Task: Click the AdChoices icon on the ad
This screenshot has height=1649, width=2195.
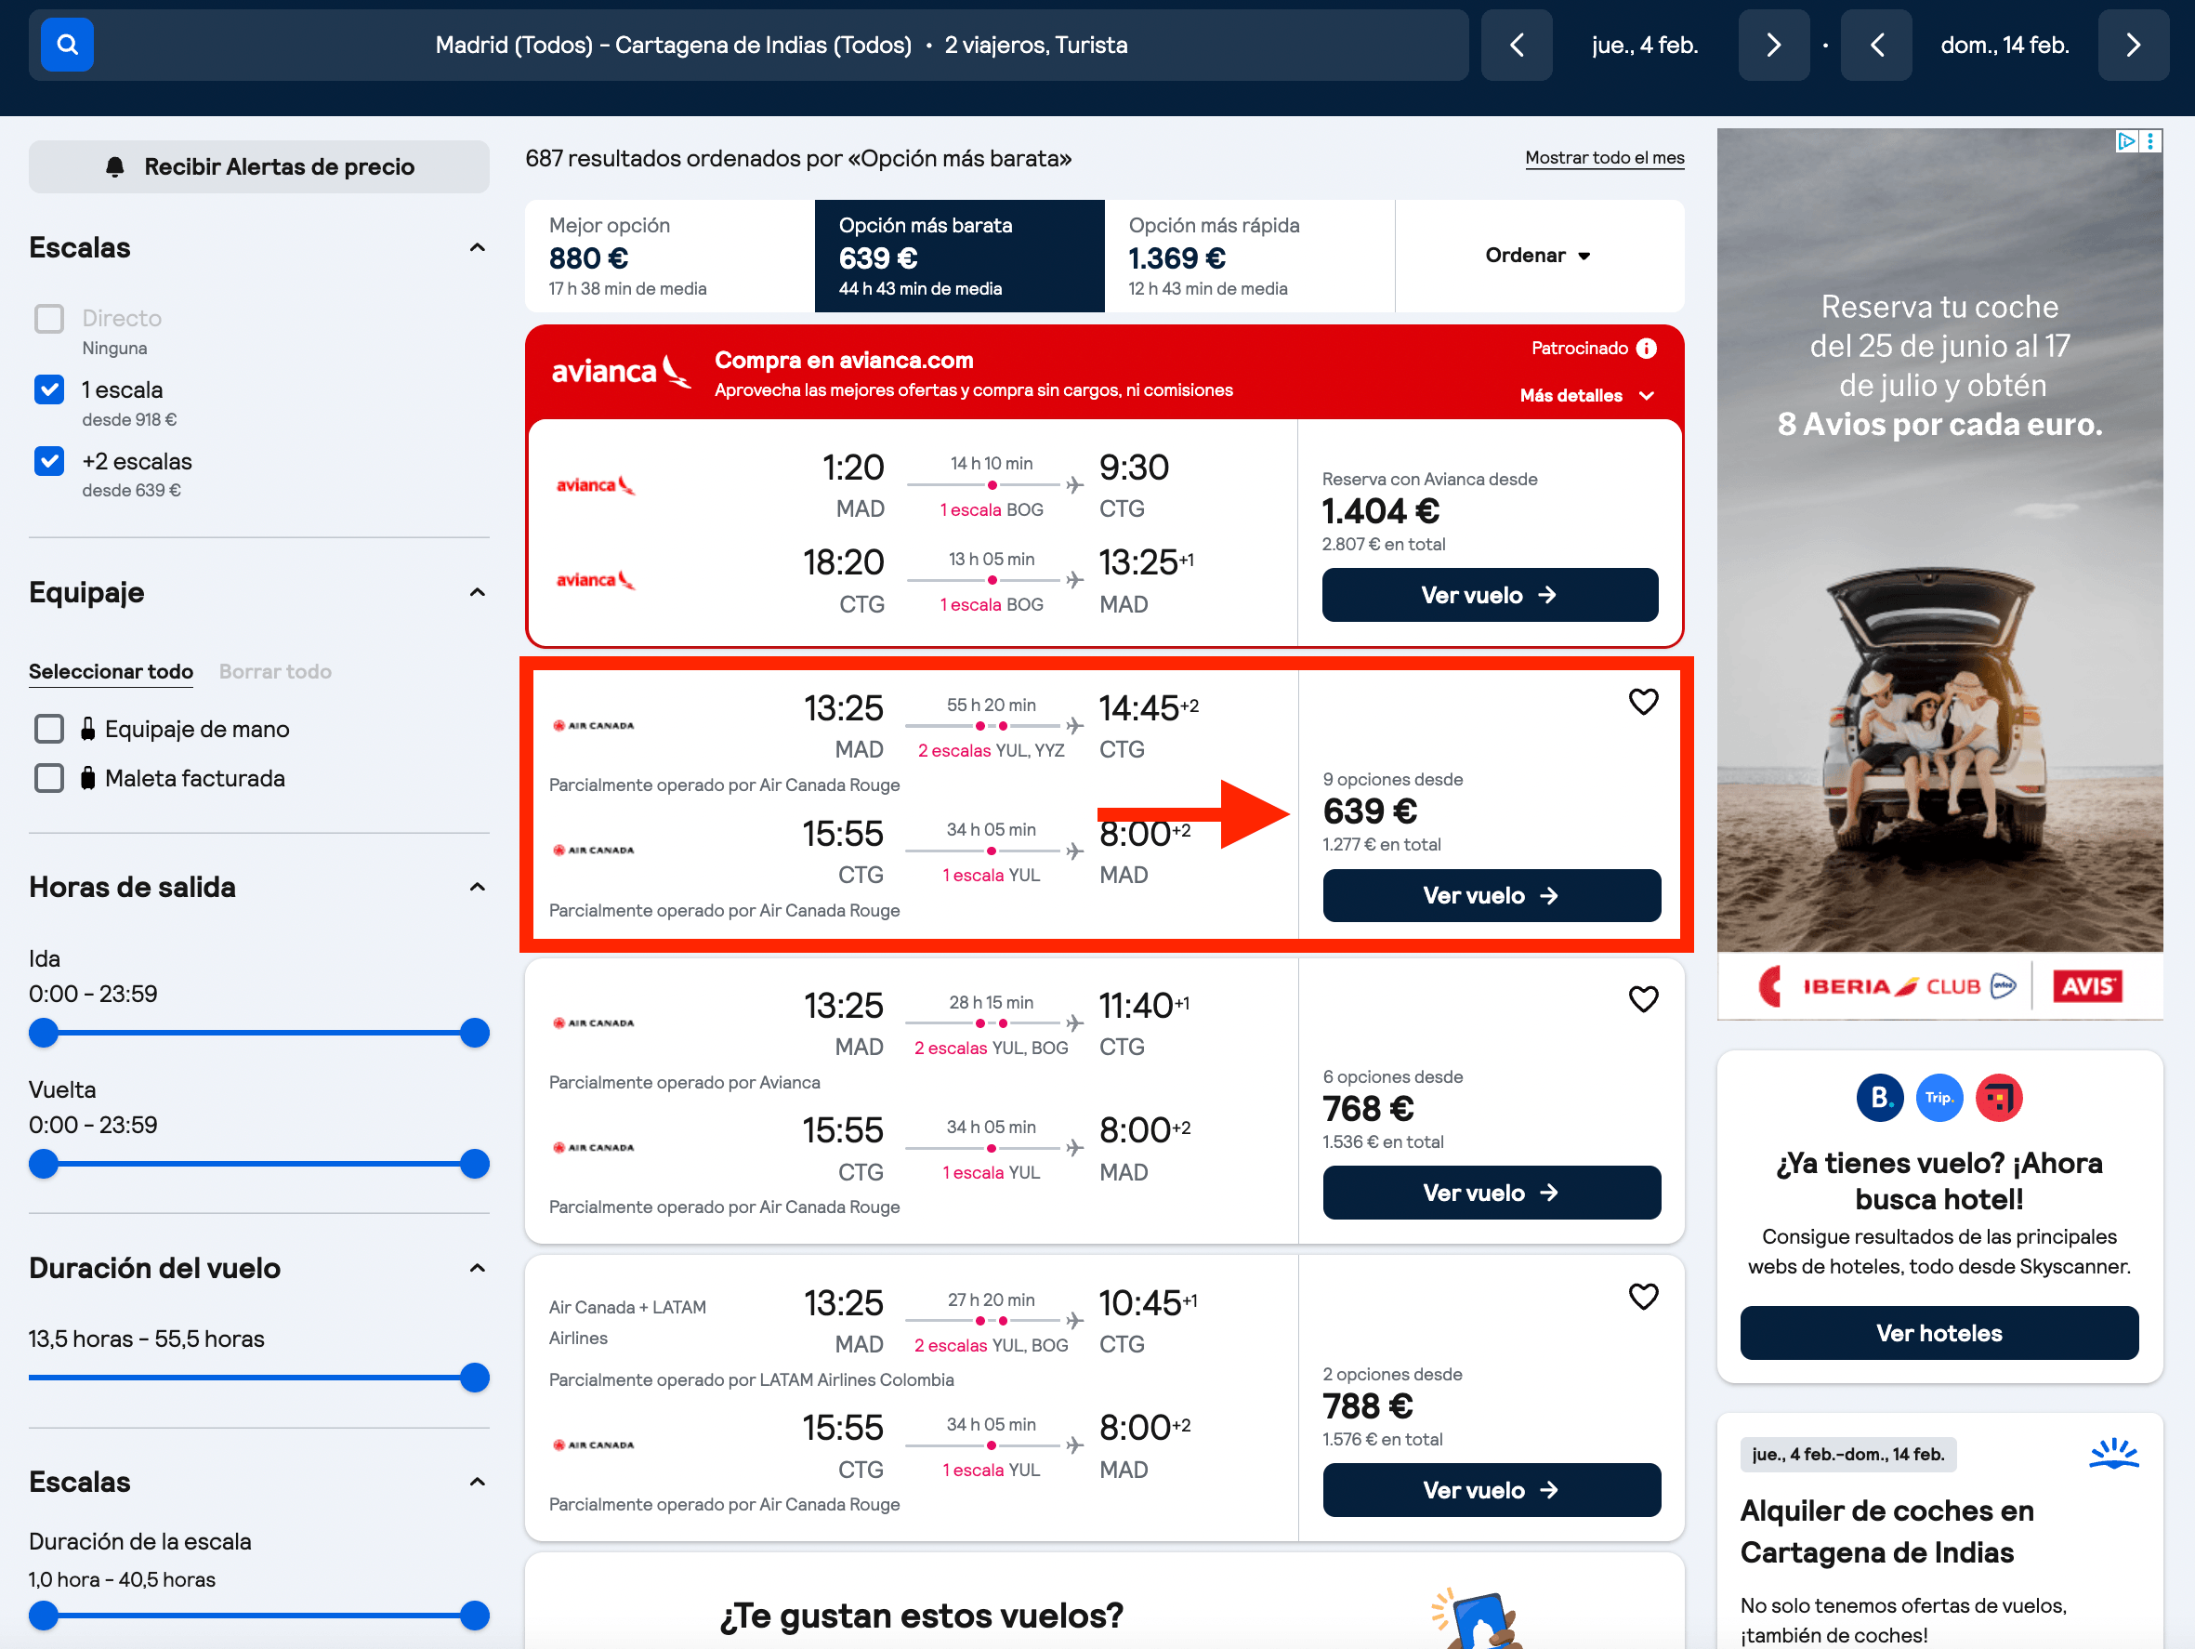Action: pos(2126,141)
